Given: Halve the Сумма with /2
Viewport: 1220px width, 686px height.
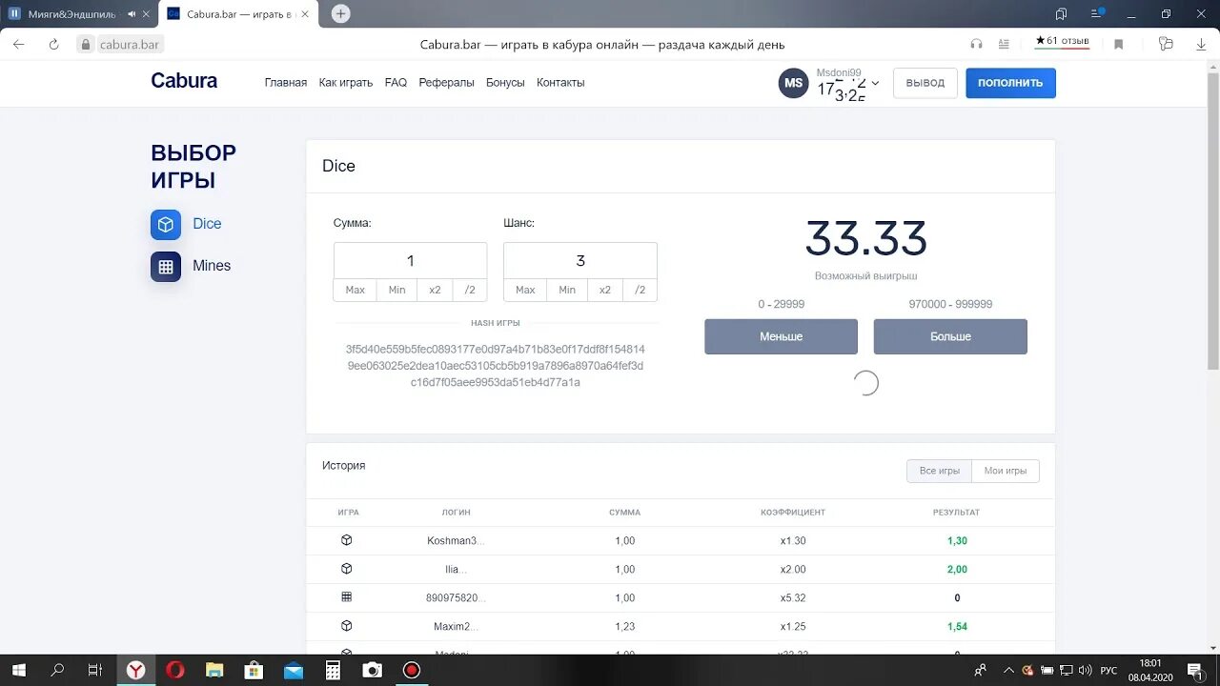Looking at the screenshot, I should point(470,290).
